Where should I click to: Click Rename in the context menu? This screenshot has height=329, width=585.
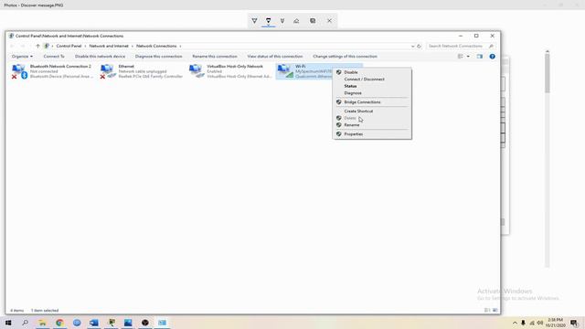(x=352, y=125)
